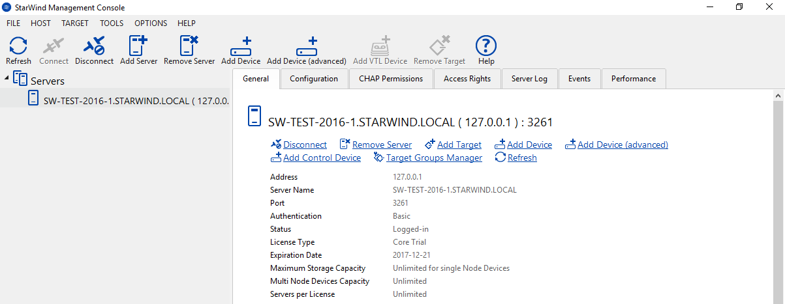
Task: Click the Port value 3261
Action: 401,203
